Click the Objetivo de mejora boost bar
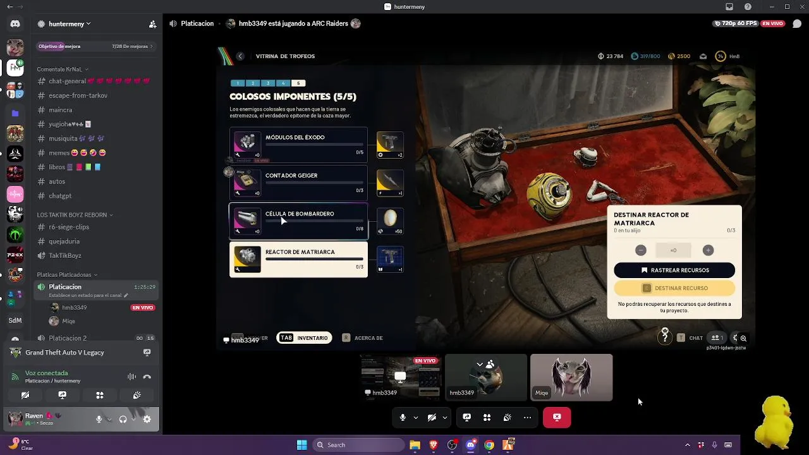Image resolution: width=809 pixels, height=455 pixels. pos(95,46)
